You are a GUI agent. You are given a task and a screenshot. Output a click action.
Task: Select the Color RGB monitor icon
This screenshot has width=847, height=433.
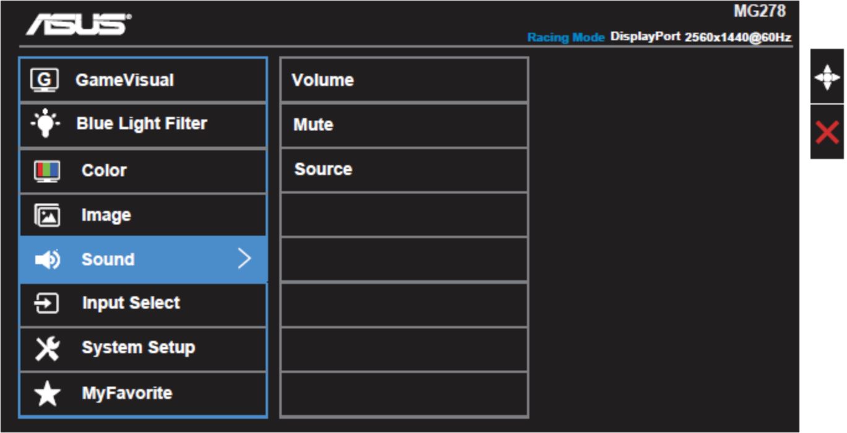point(47,171)
